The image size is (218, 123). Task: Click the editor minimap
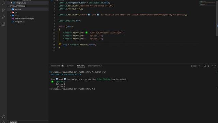(207, 3)
